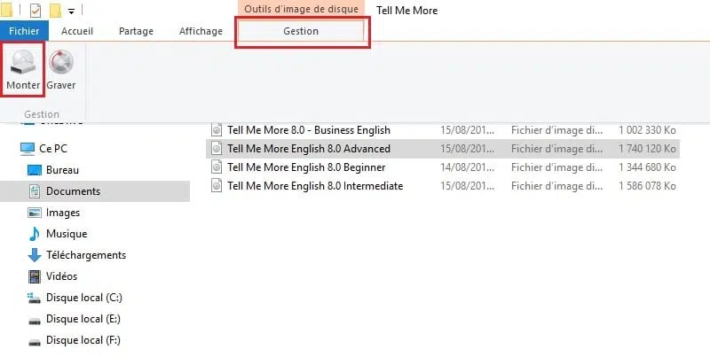Click the Disque local (C:) drive icon

pos(35,298)
